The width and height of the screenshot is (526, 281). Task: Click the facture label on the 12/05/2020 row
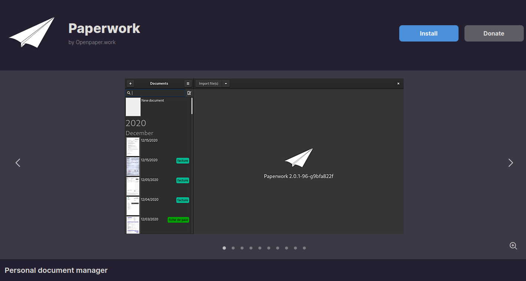click(x=183, y=180)
